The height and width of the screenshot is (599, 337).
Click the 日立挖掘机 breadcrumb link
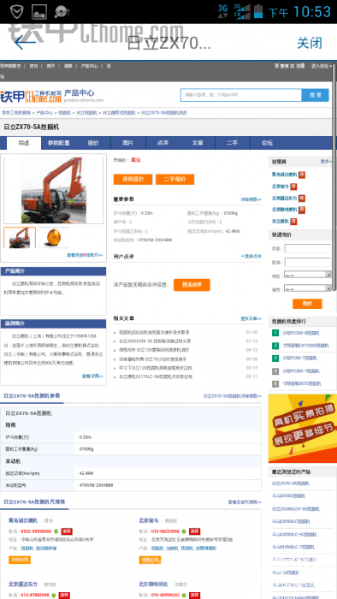tap(86, 113)
